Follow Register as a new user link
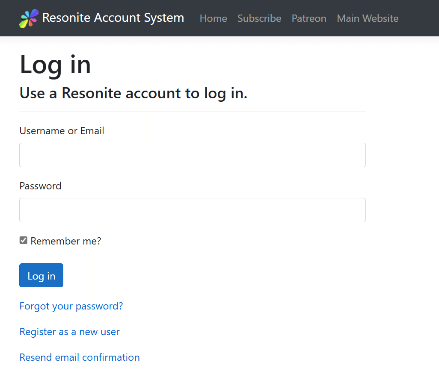439x383 pixels. tap(69, 332)
